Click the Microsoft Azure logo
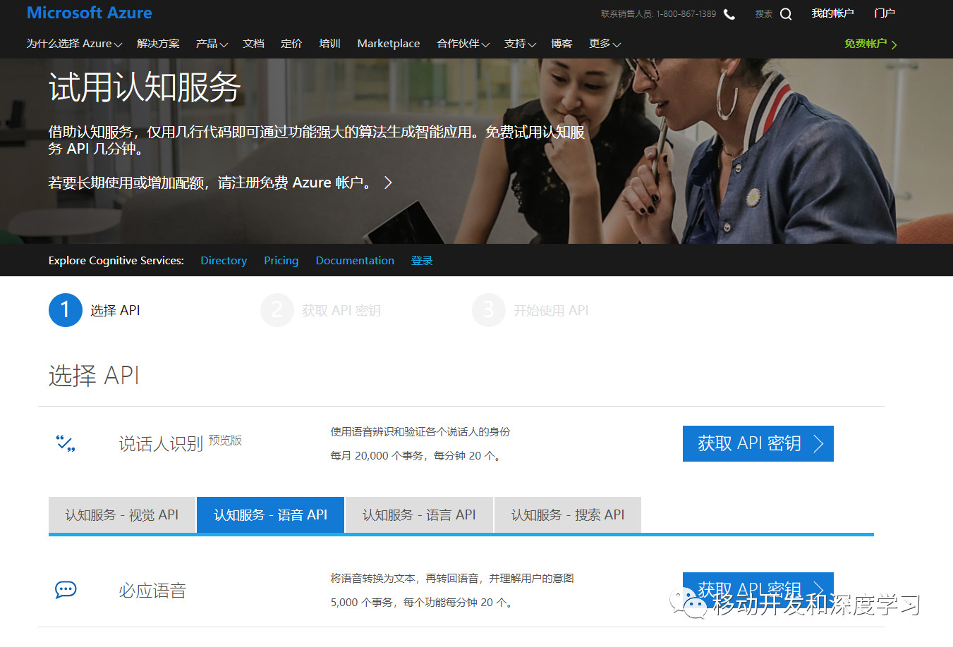This screenshot has height=647, width=953. coord(89,13)
